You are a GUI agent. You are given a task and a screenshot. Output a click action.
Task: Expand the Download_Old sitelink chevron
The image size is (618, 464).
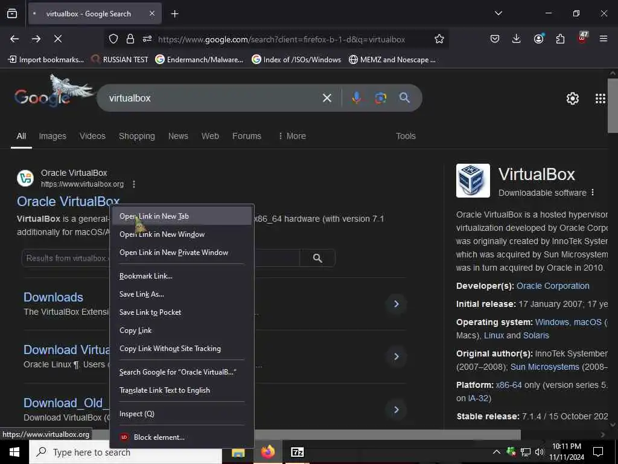(396, 410)
